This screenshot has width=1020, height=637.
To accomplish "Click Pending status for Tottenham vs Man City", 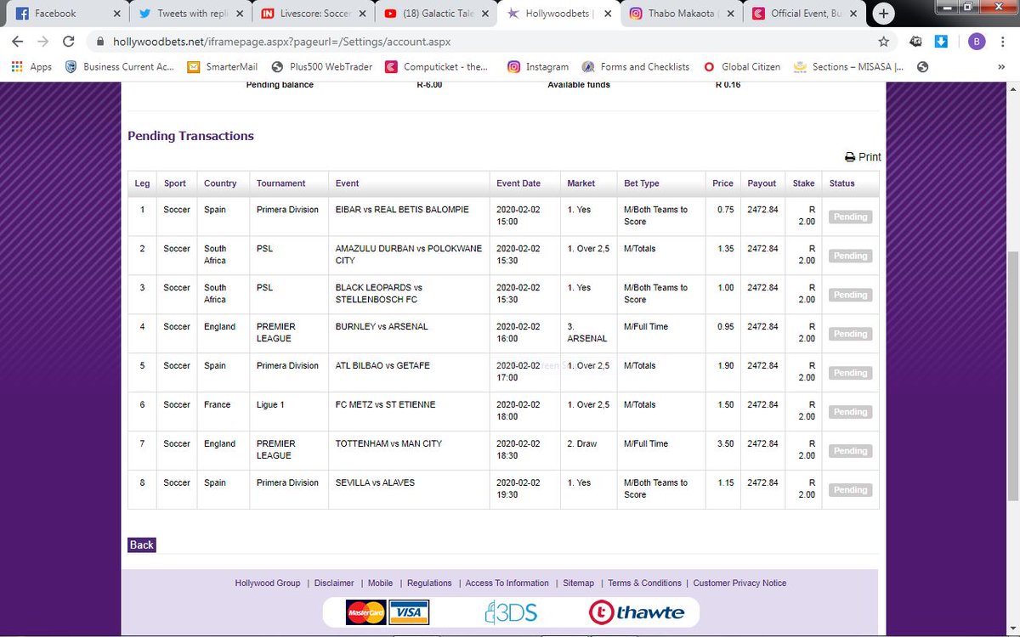I will (x=850, y=451).
